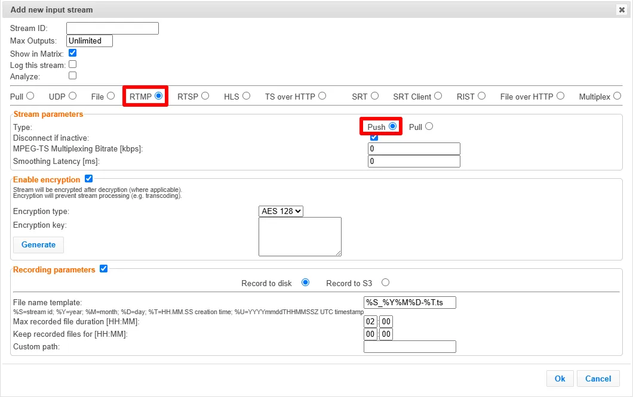Click the Stream ID input field

tap(113, 28)
